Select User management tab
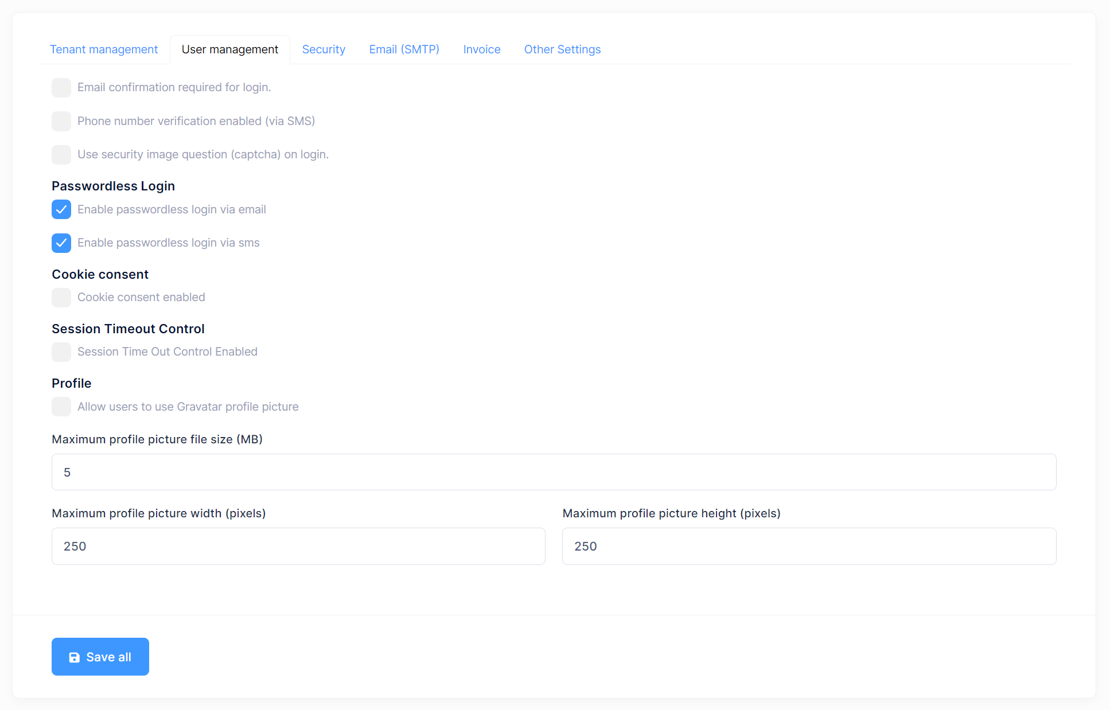Image resolution: width=1110 pixels, height=710 pixels. [229, 49]
